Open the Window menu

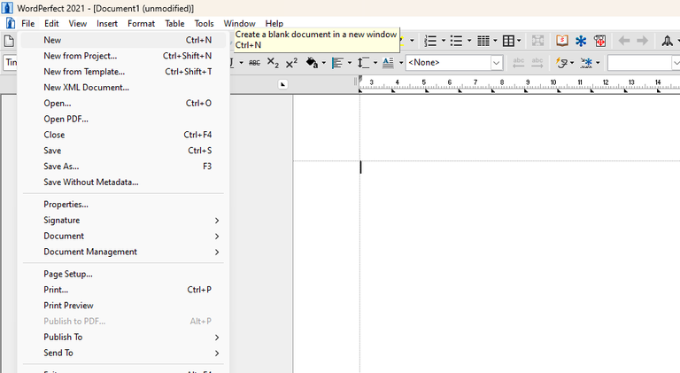coord(239,23)
